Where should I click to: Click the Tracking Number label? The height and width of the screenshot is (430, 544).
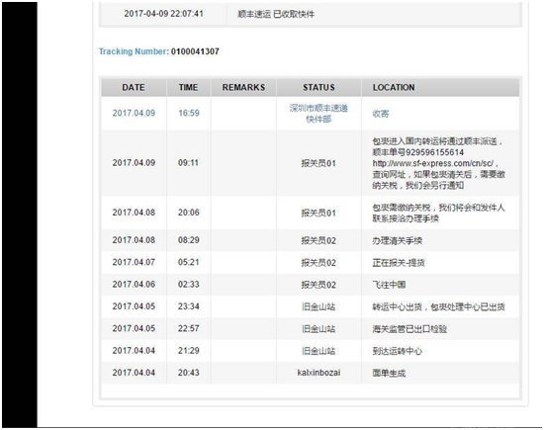point(134,51)
